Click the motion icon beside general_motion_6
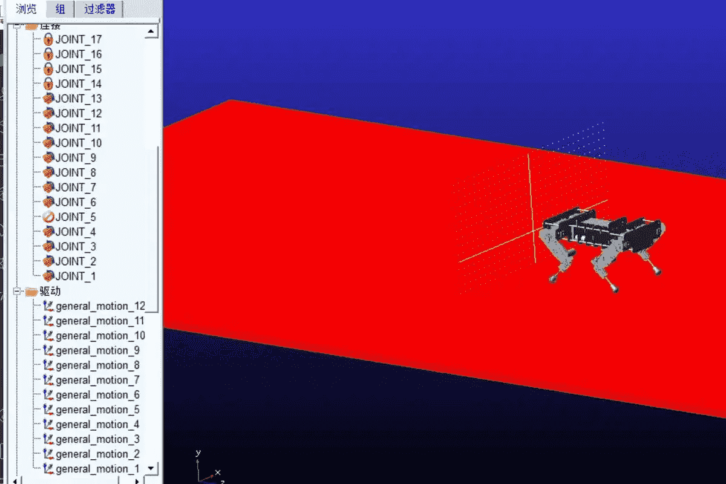Viewport: 726px width, 484px height. pyautogui.click(x=48, y=395)
